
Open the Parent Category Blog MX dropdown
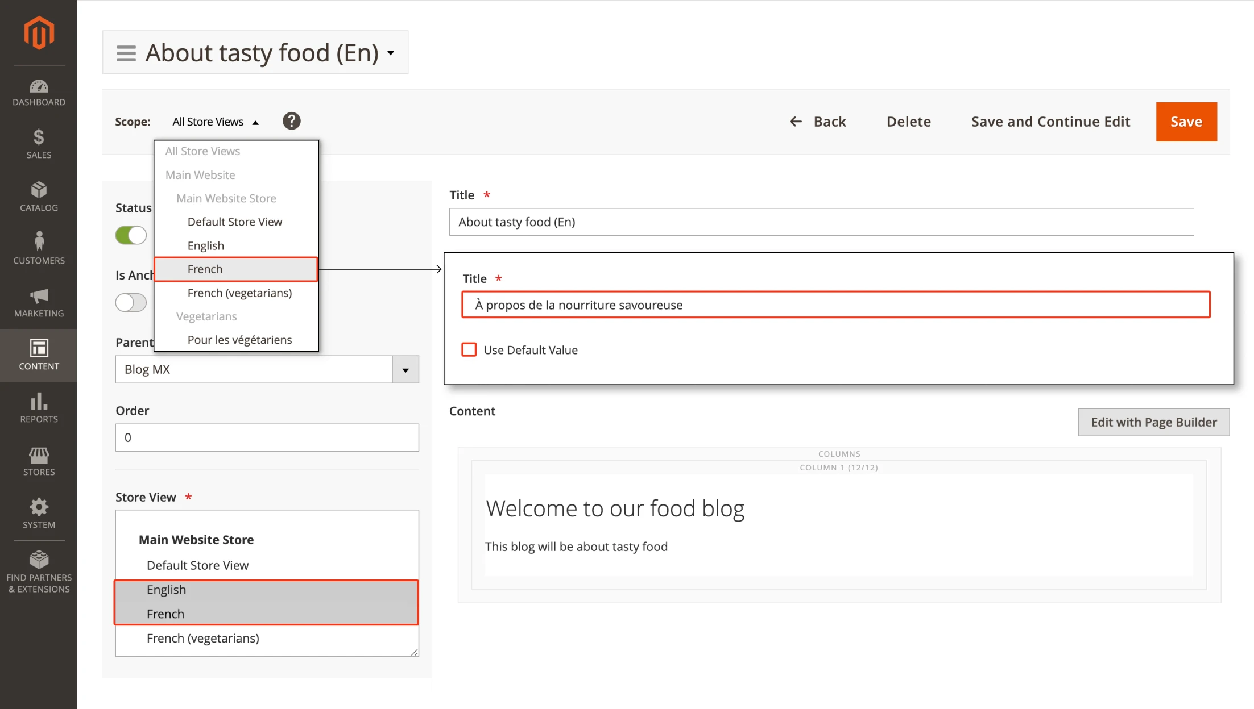(405, 369)
